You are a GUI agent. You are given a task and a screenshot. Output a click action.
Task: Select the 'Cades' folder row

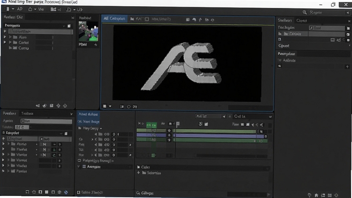[203, 167]
